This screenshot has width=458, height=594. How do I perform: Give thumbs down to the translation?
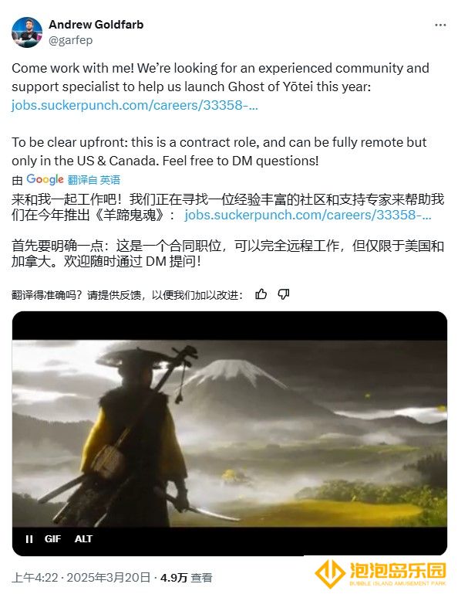click(284, 294)
